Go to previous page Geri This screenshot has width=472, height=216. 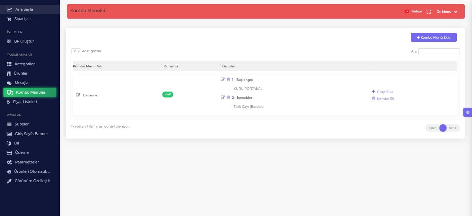[433, 128]
